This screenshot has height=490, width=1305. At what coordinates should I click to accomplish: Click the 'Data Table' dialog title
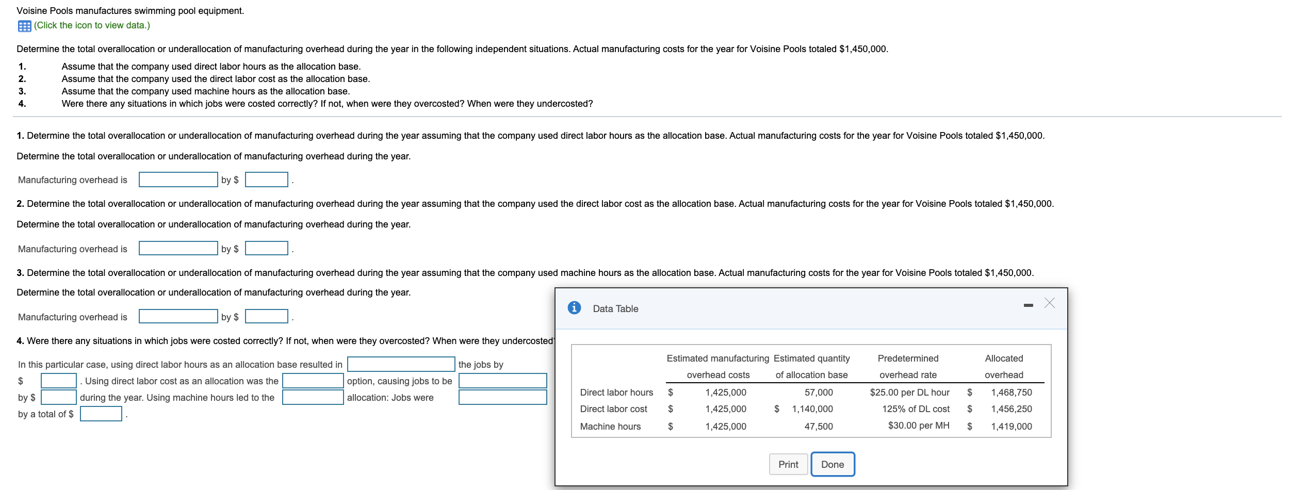pos(615,308)
